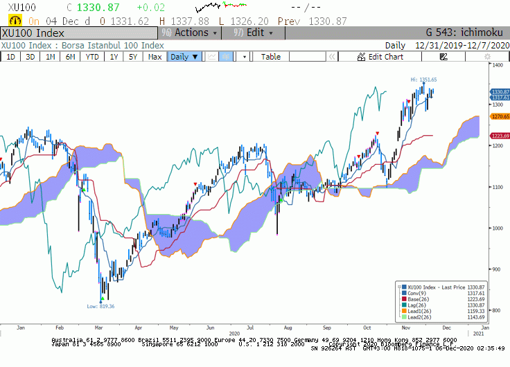Click the Base(26) red color swatch
This screenshot has width=510, height=367.
pyautogui.click(x=404, y=299)
